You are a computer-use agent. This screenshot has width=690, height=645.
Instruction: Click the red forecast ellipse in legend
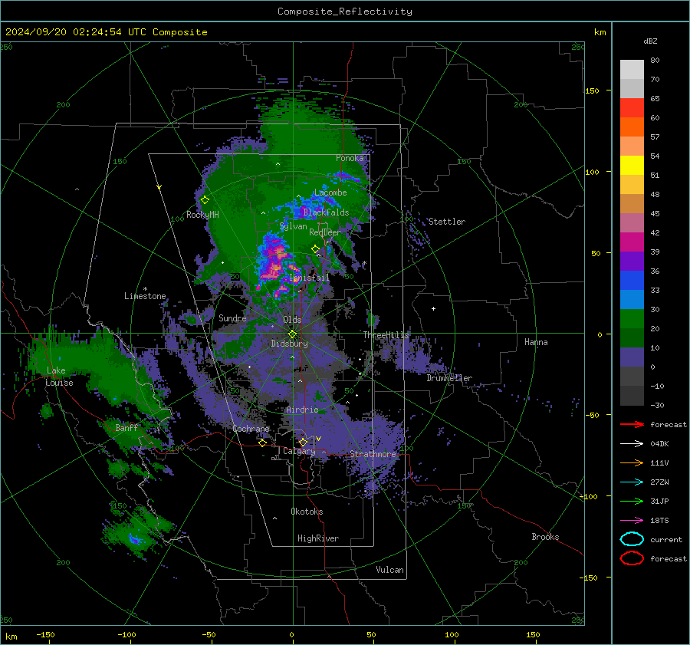[632, 558]
